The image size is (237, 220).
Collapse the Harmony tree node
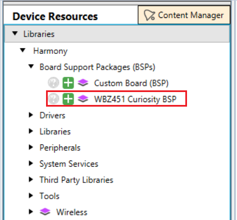[x=23, y=50]
